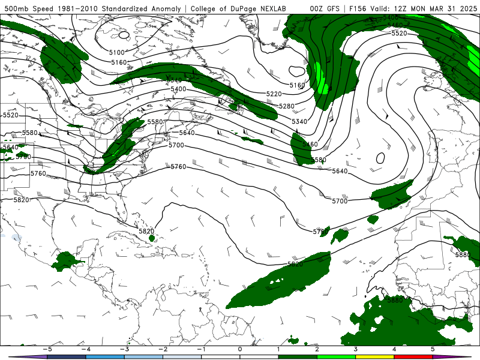Click the -2 tick label on the colorbar
This screenshot has width=480, height=360.
click(x=163, y=349)
